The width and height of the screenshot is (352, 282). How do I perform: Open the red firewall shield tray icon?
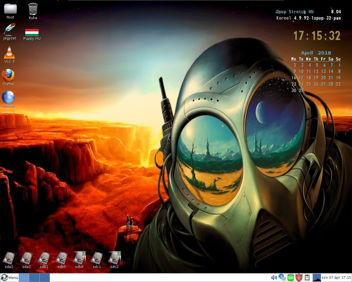pyautogui.click(x=299, y=278)
